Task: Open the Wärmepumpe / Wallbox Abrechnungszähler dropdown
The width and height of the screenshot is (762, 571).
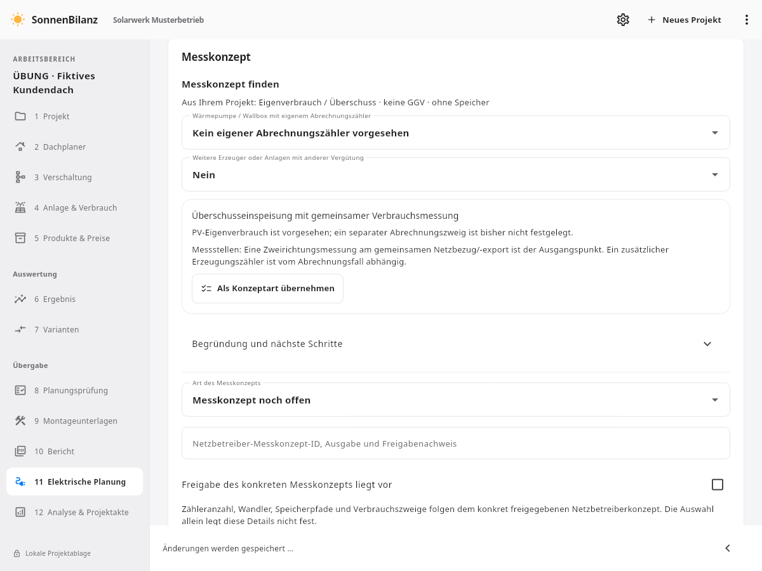Action: pos(456,133)
